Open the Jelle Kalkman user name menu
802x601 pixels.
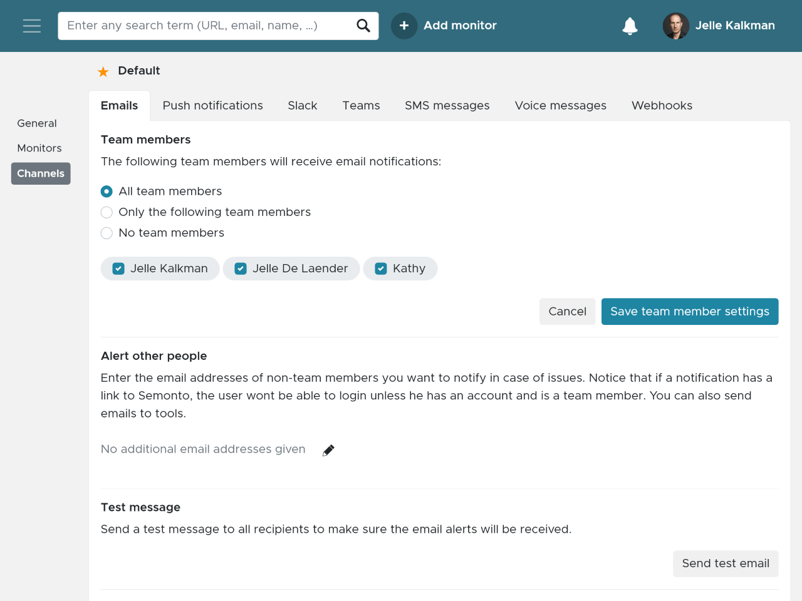[735, 26]
